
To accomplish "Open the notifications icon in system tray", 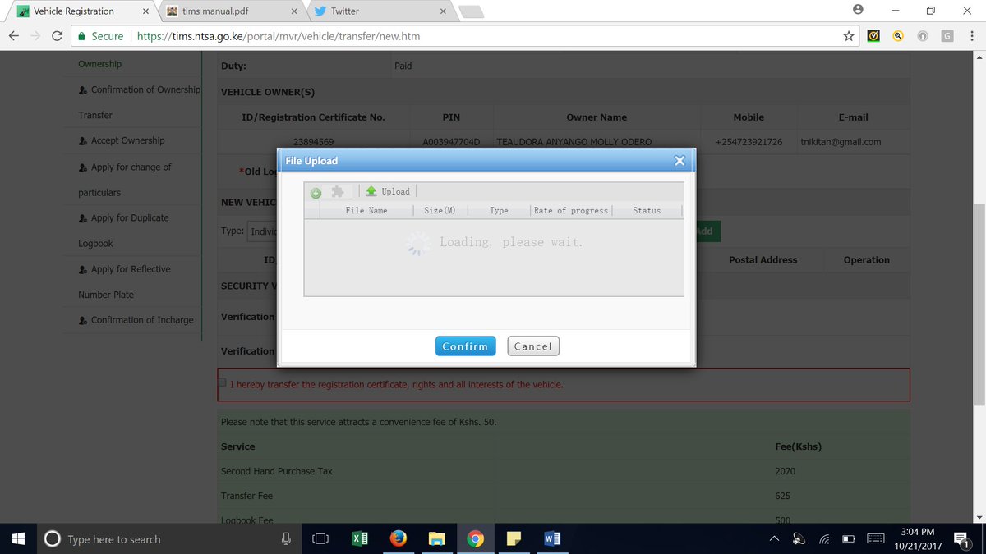I will [961, 539].
